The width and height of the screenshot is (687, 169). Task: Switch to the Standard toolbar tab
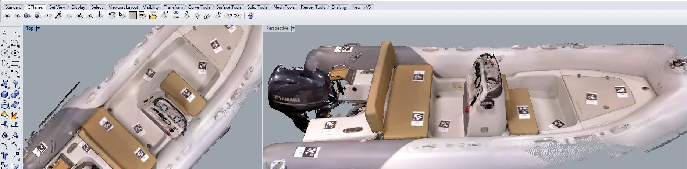click(x=13, y=7)
